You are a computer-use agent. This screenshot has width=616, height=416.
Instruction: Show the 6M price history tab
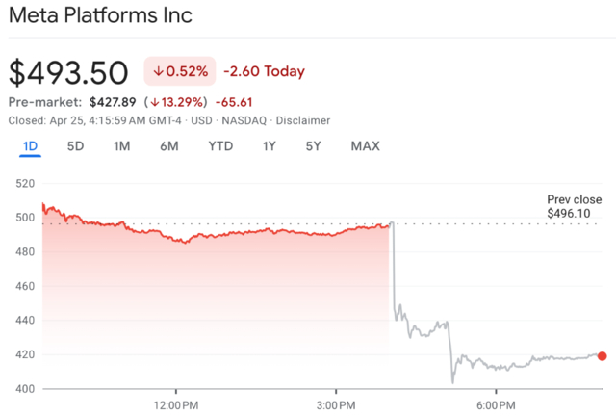(169, 146)
